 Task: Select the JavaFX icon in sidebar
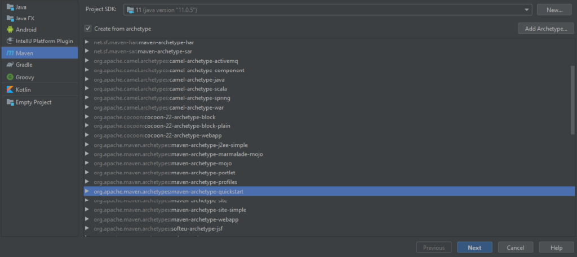click(10, 18)
